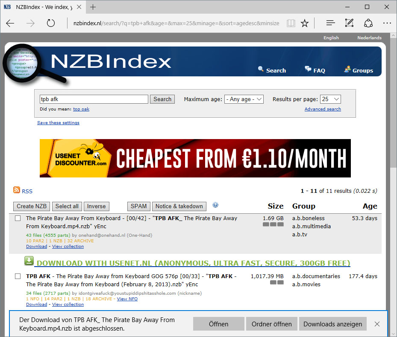Image resolution: width=397 pixels, height=337 pixels.
Task: Open the Share icon in toolbar
Action: [368, 23]
